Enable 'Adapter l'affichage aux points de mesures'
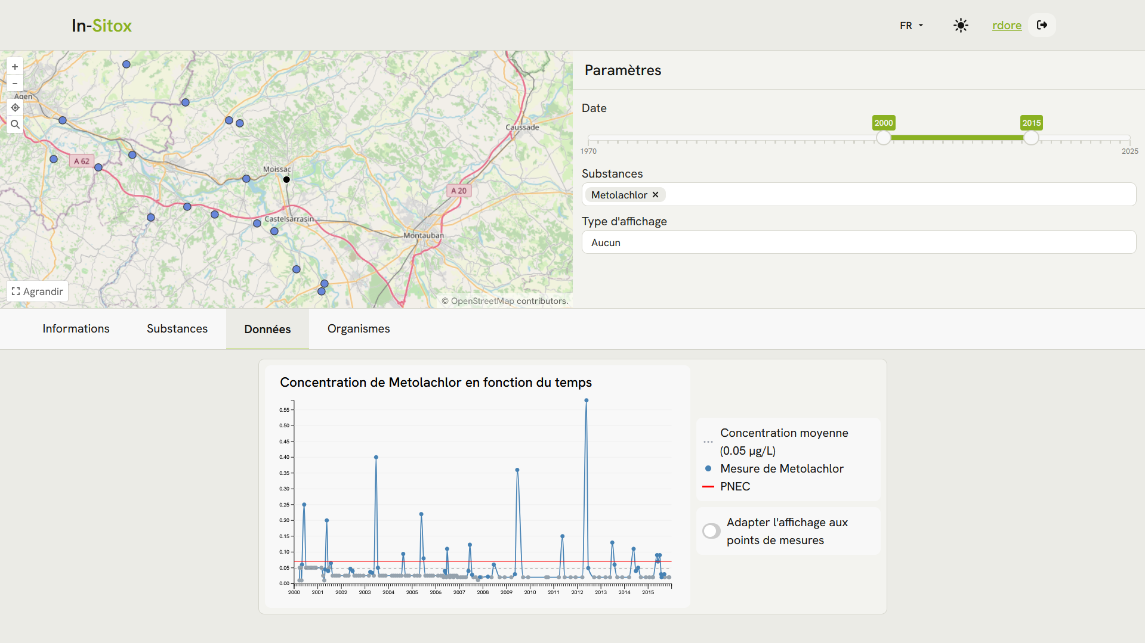This screenshot has height=643, width=1145. (711, 530)
